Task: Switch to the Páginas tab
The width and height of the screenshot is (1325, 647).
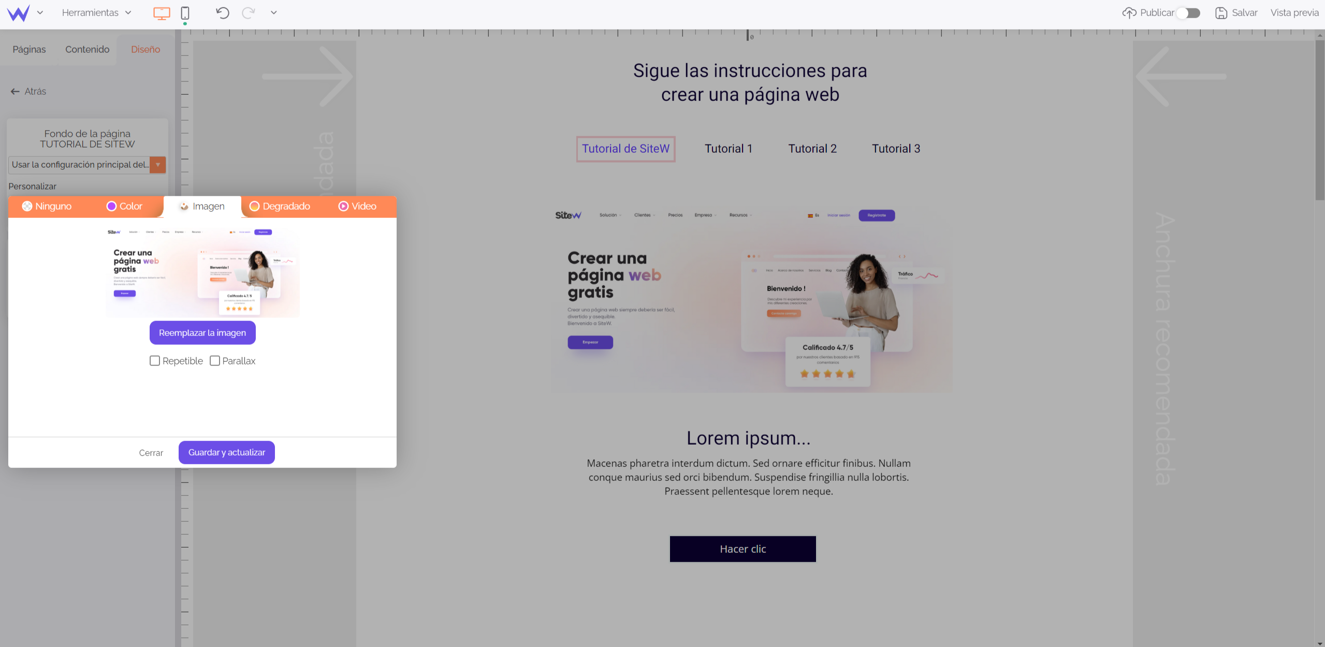Action: point(29,49)
